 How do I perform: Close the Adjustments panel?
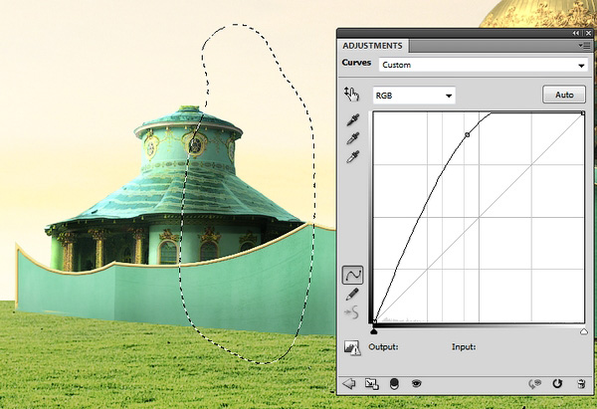click(x=588, y=34)
